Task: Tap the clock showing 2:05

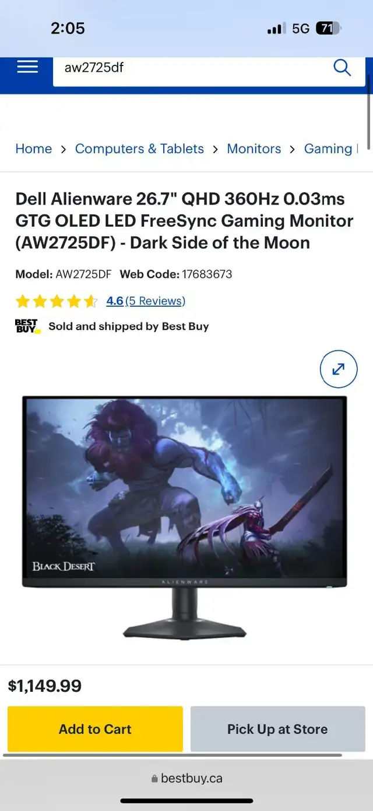Action: [68, 28]
